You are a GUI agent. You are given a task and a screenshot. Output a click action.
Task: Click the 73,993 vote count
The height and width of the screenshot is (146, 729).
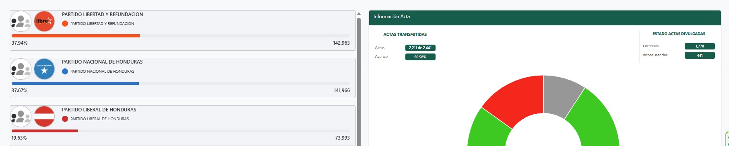click(x=343, y=138)
